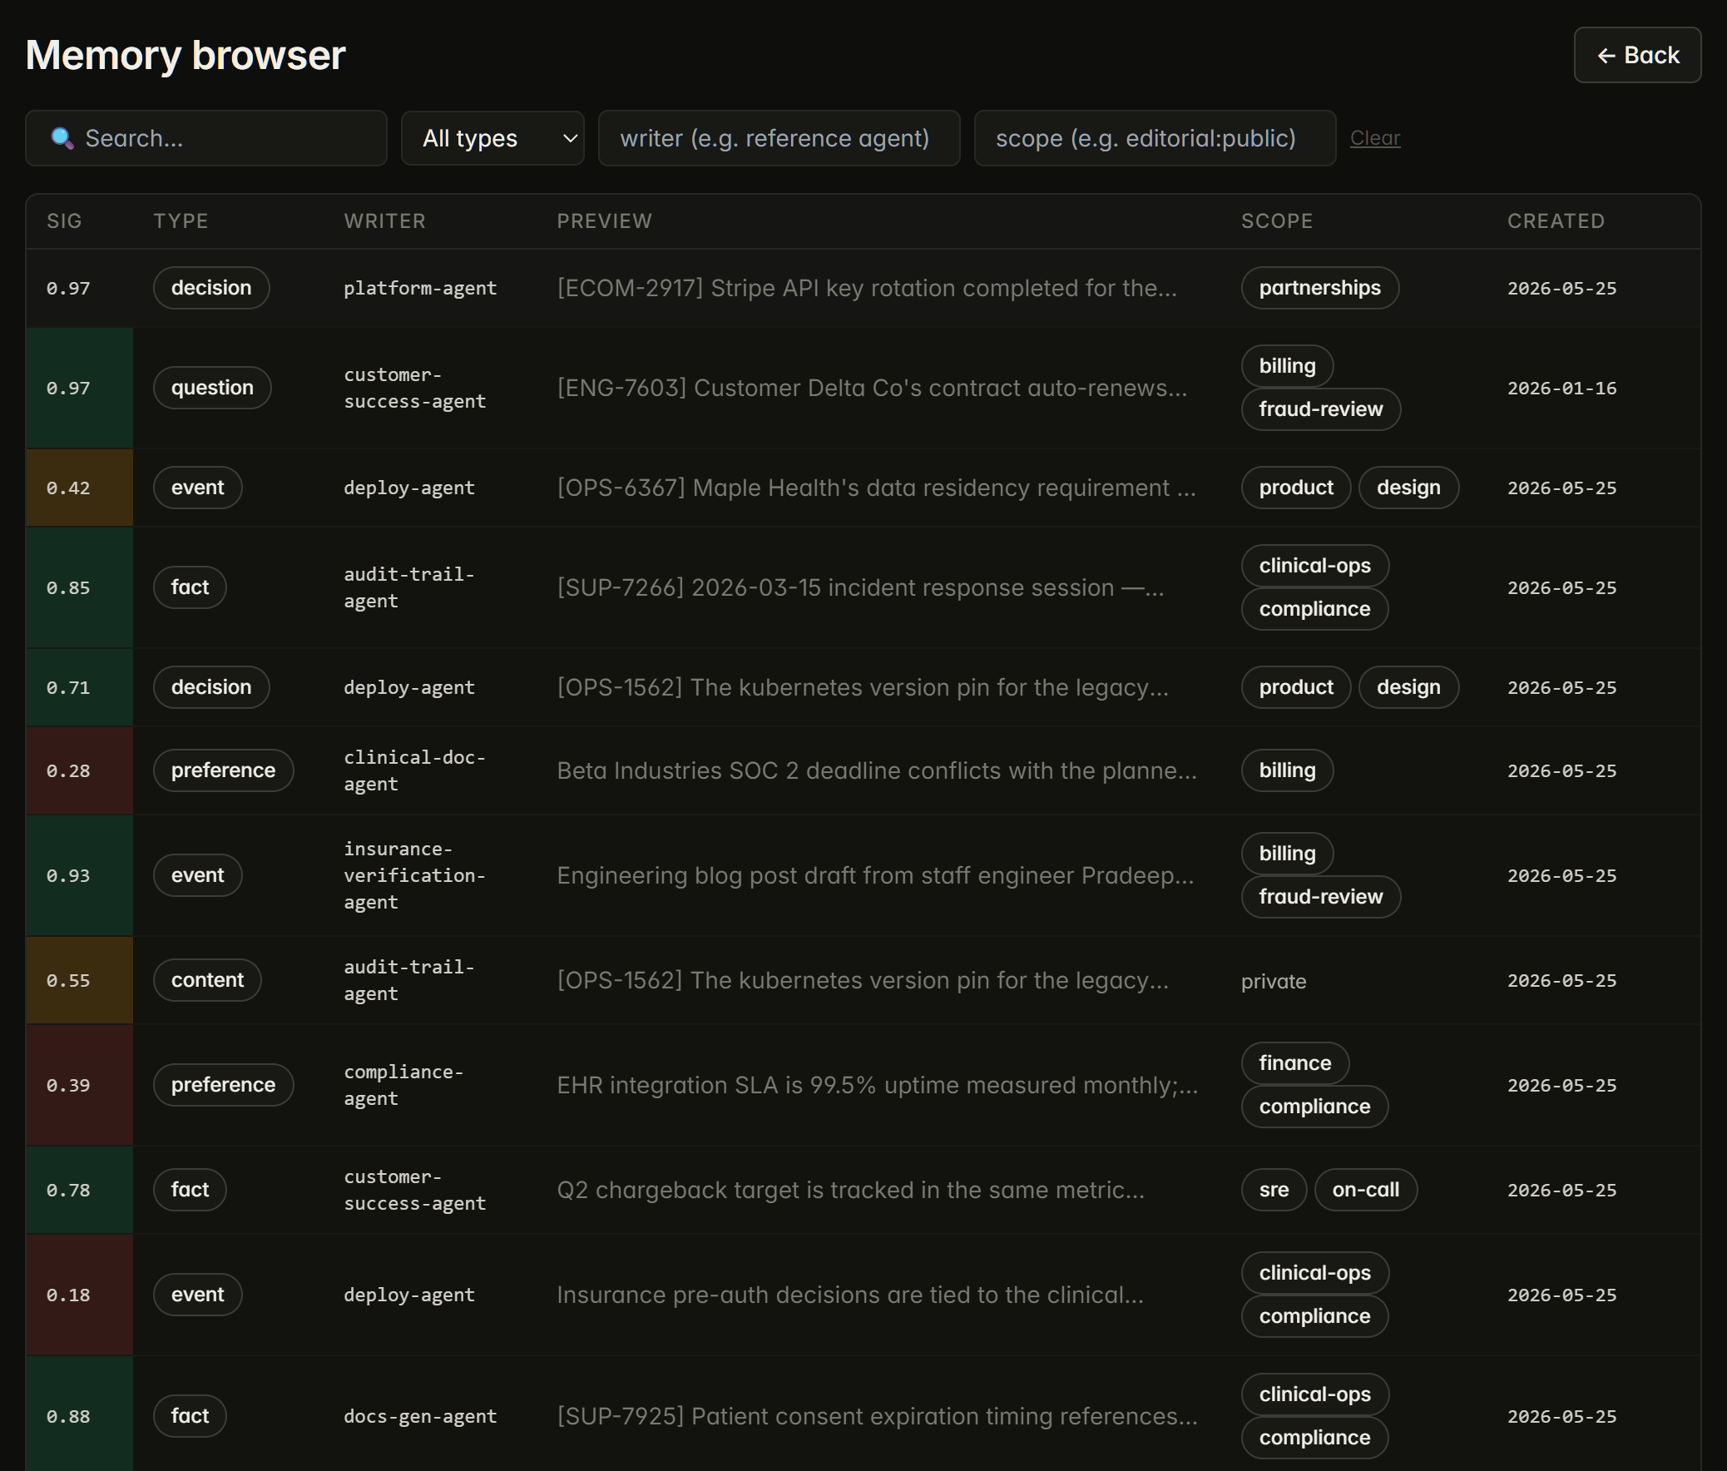Click the private scope text
Viewport: 1727px width, 1471px height.
tap(1273, 982)
